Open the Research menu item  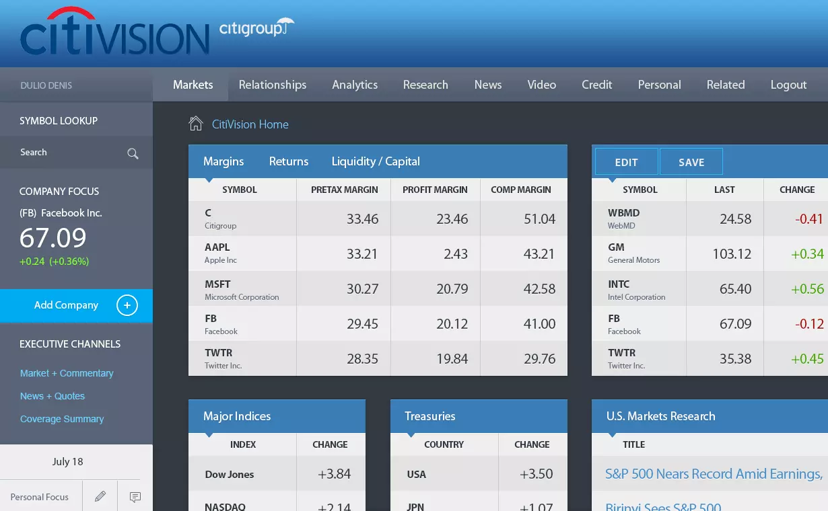pos(425,85)
